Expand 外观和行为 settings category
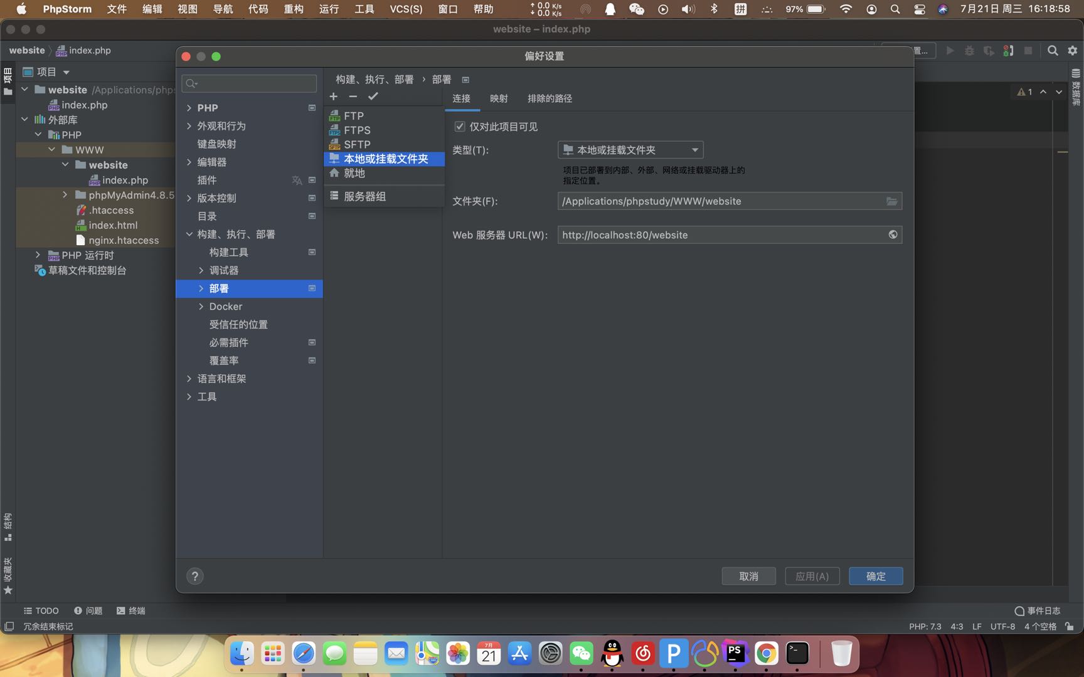This screenshot has height=677, width=1084. [x=189, y=126]
